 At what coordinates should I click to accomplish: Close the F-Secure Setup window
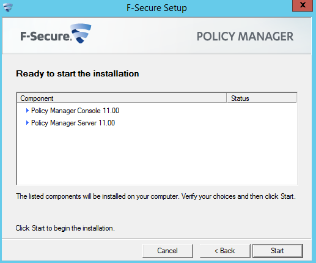[303, 6]
